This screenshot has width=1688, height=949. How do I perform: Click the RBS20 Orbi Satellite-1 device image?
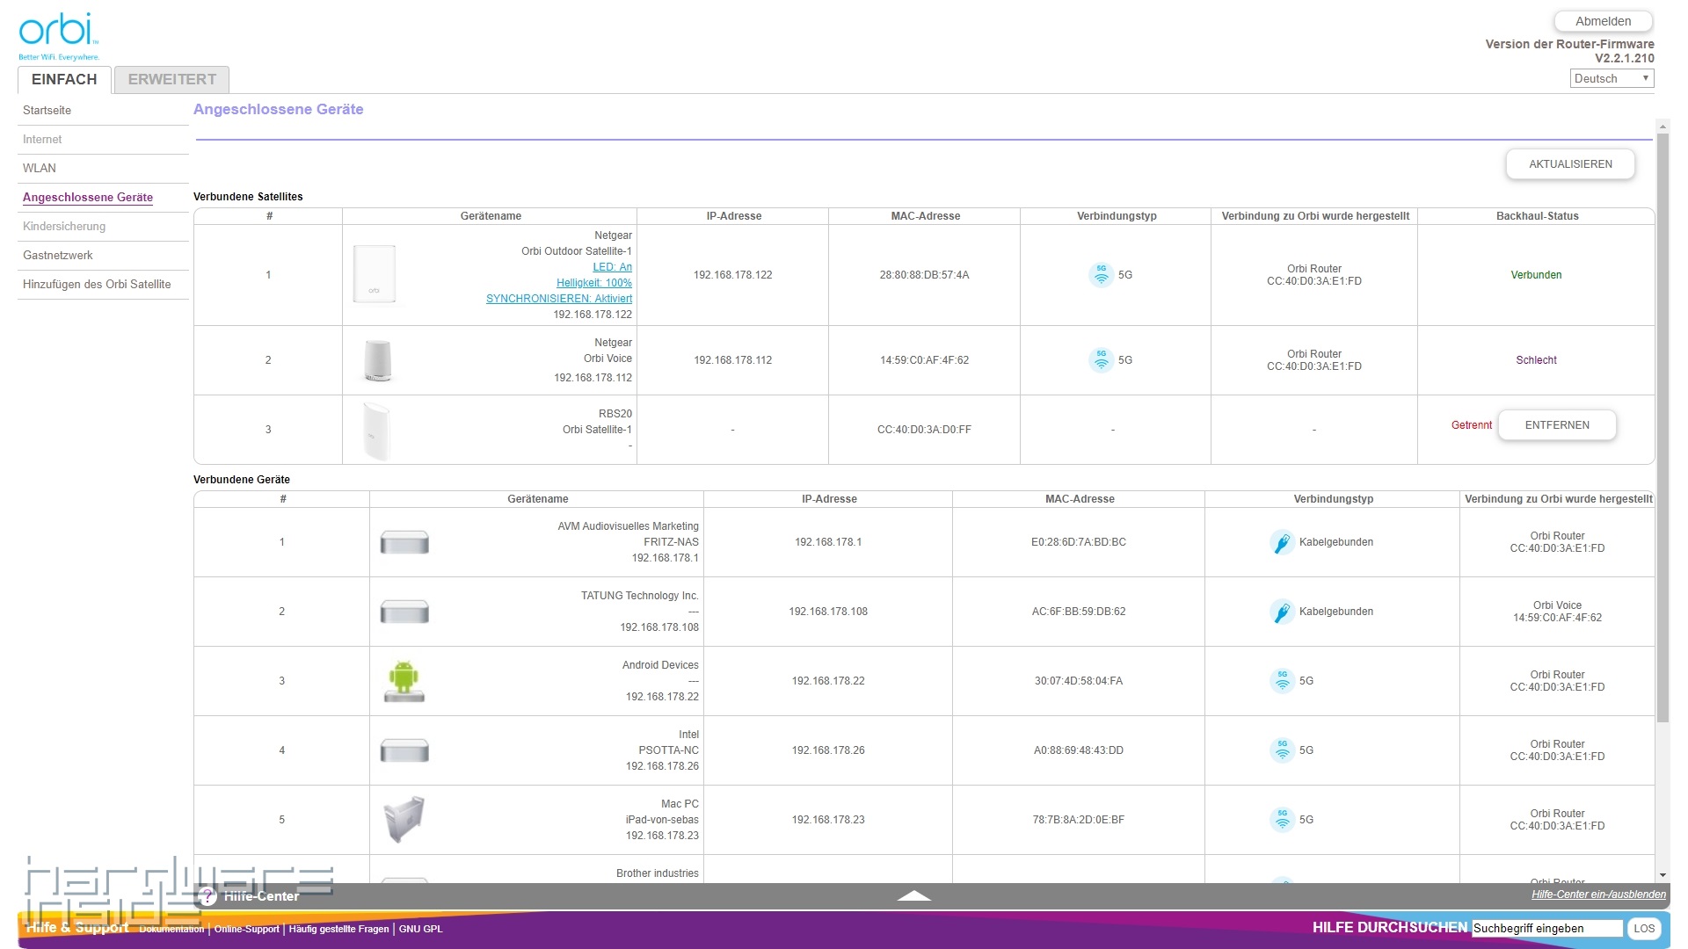(x=375, y=431)
